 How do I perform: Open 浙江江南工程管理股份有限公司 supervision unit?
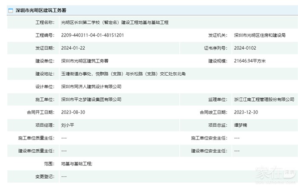pos(264,100)
